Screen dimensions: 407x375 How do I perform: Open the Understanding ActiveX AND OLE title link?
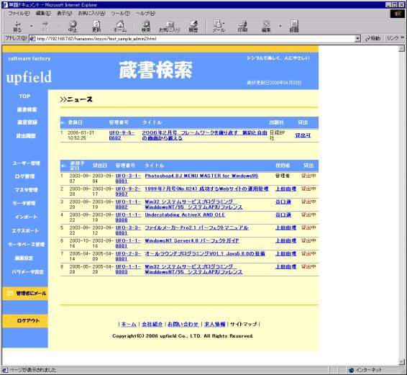click(x=185, y=215)
